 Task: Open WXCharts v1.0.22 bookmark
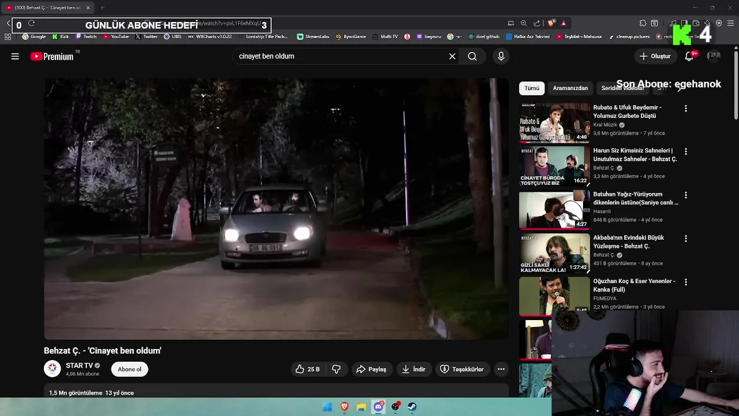pyautogui.click(x=210, y=36)
